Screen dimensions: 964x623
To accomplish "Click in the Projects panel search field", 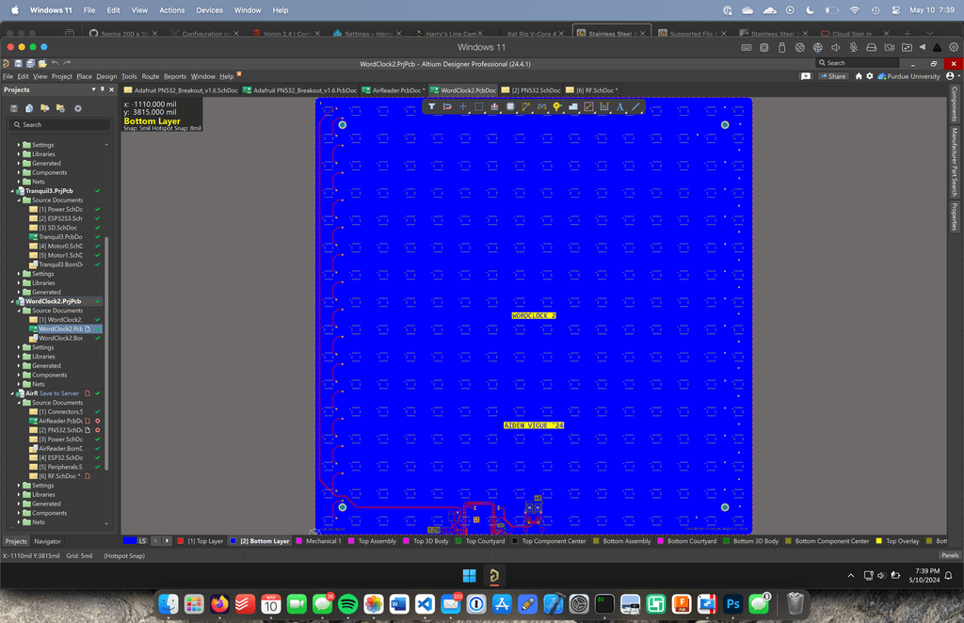I will [60, 125].
